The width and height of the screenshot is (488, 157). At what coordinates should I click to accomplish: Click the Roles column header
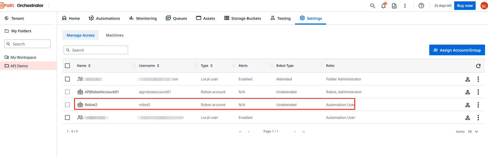coord(330,66)
